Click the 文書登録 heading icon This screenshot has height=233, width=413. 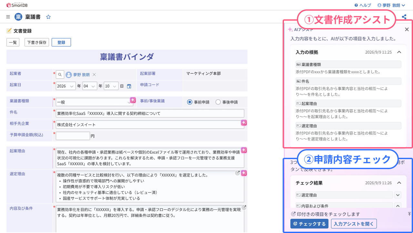pos(9,31)
